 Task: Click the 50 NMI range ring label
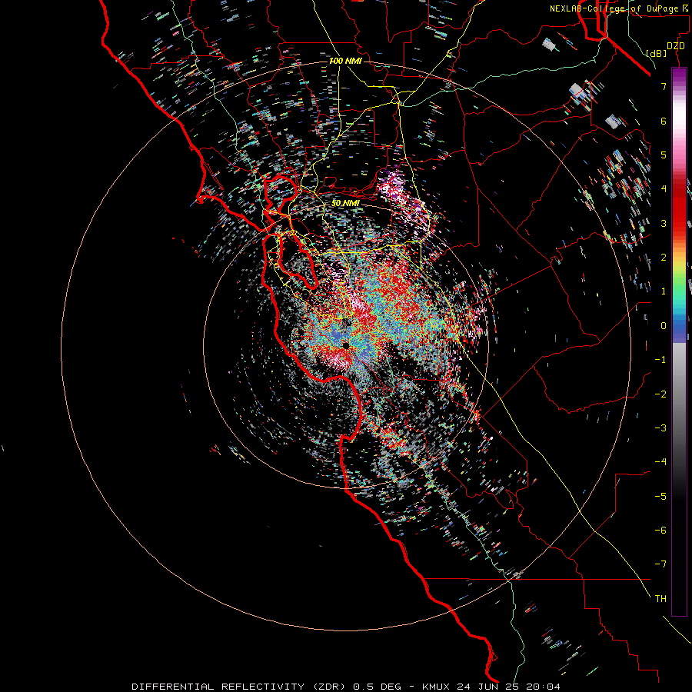(345, 203)
